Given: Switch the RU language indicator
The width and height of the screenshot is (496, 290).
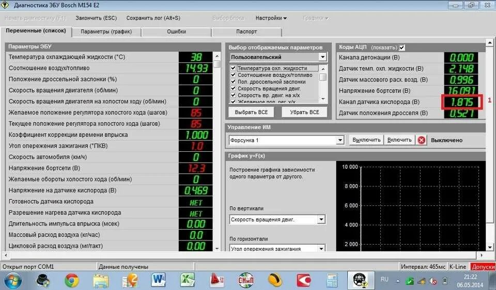Looking at the screenshot, I should pyautogui.click(x=384, y=279).
